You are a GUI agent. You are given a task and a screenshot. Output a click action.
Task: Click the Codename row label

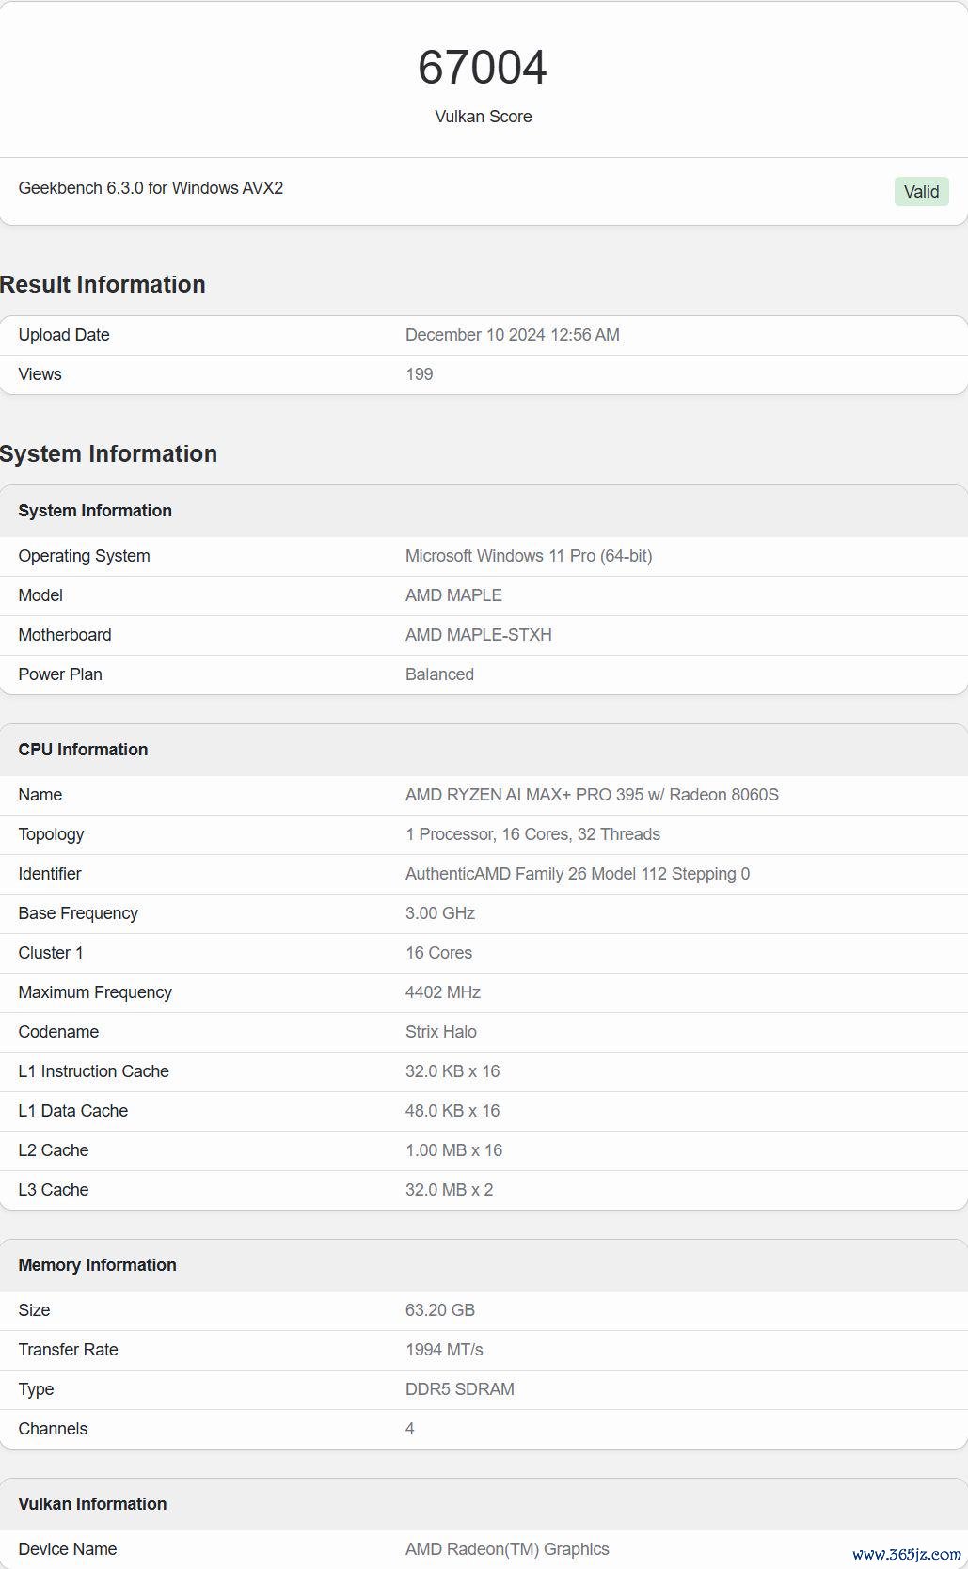pos(58,1032)
